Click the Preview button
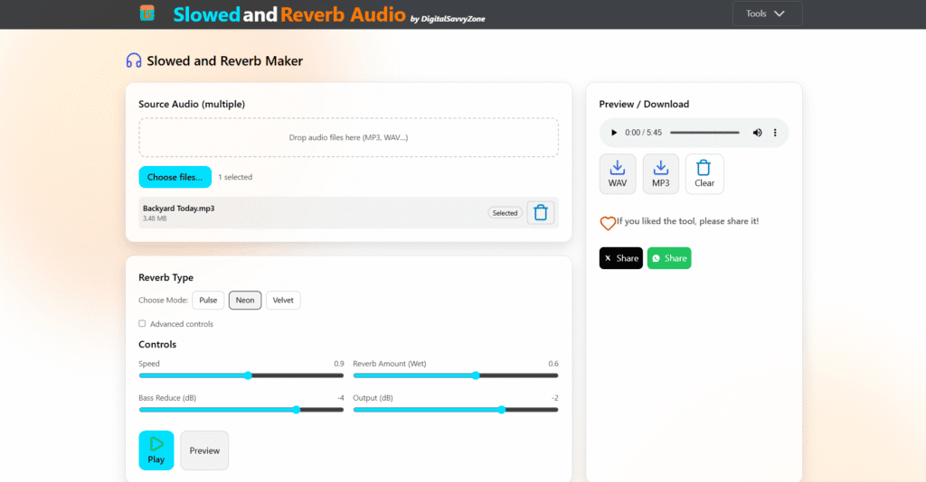Viewport: 926px width, 482px height. pos(204,450)
